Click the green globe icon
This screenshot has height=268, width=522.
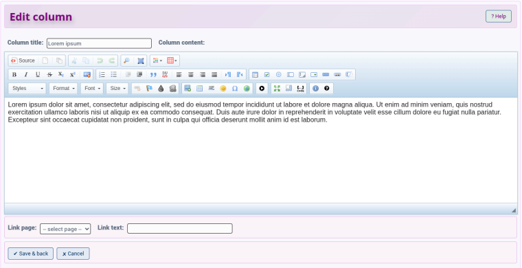(x=247, y=88)
